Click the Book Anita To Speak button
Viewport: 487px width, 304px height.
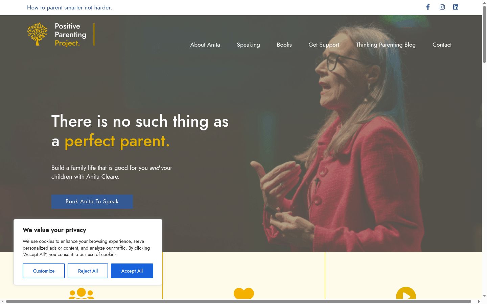pyautogui.click(x=92, y=201)
